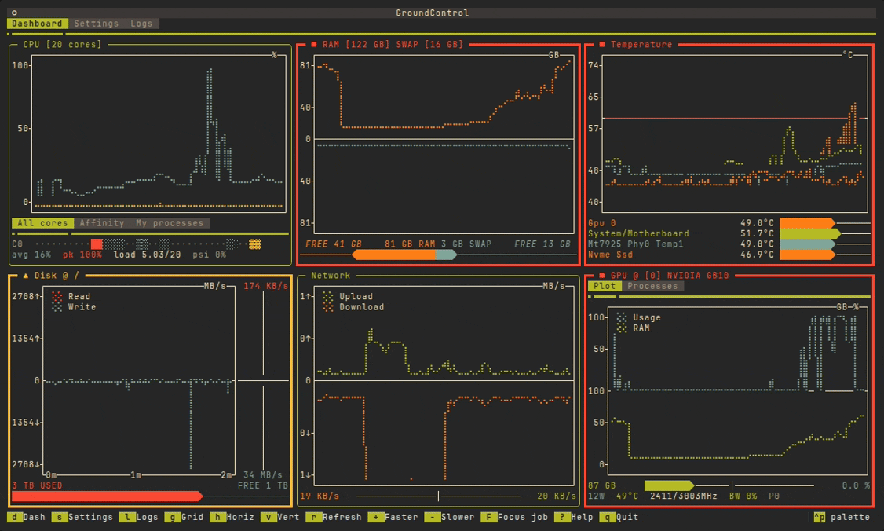Click the RAM legend marker in GPU panel

622,328
